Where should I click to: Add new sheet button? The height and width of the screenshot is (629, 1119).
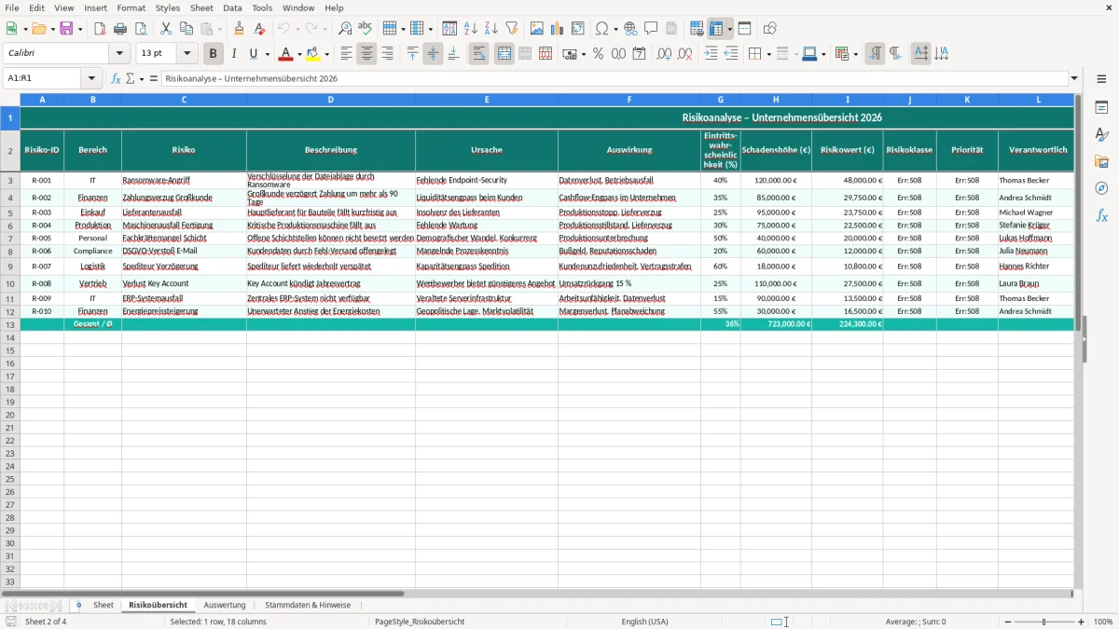click(x=78, y=605)
